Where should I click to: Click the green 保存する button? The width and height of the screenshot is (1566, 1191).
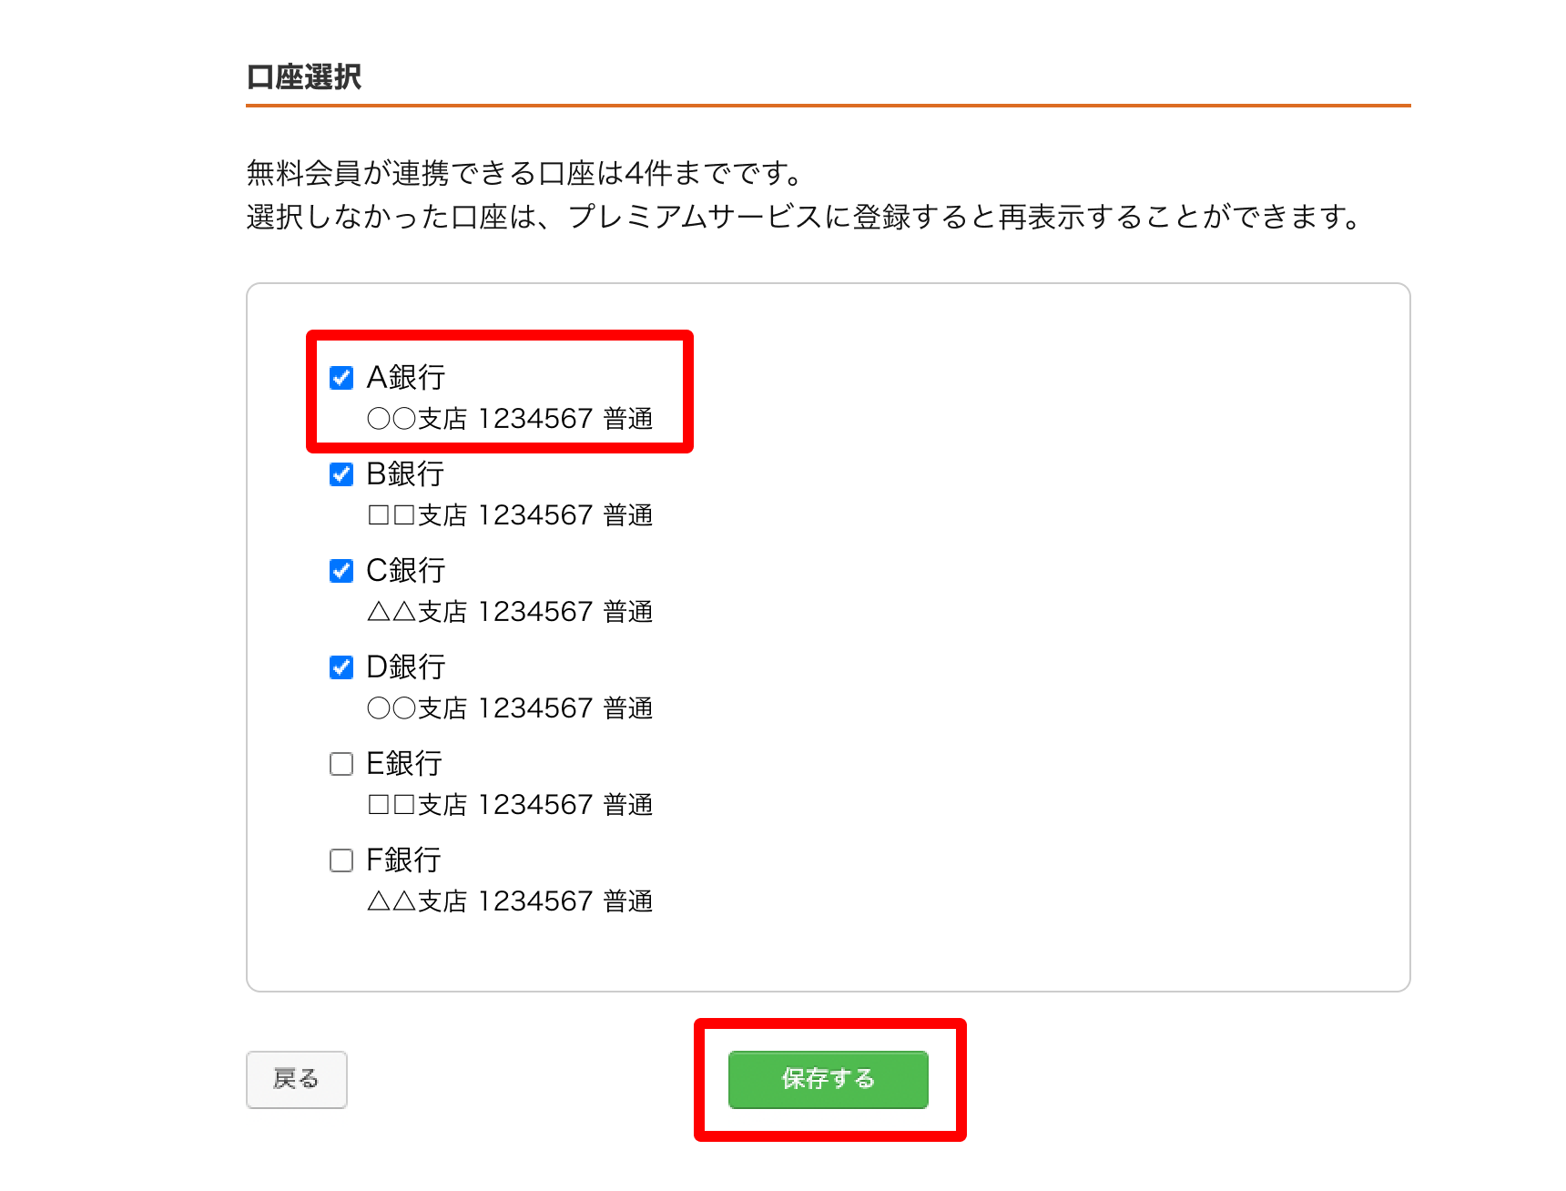828,1079
